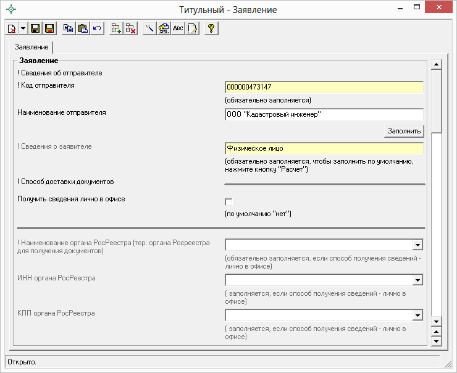The height and width of the screenshot is (373, 457).
Task: Click the blue undo arrow icon
Action: tap(97, 28)
